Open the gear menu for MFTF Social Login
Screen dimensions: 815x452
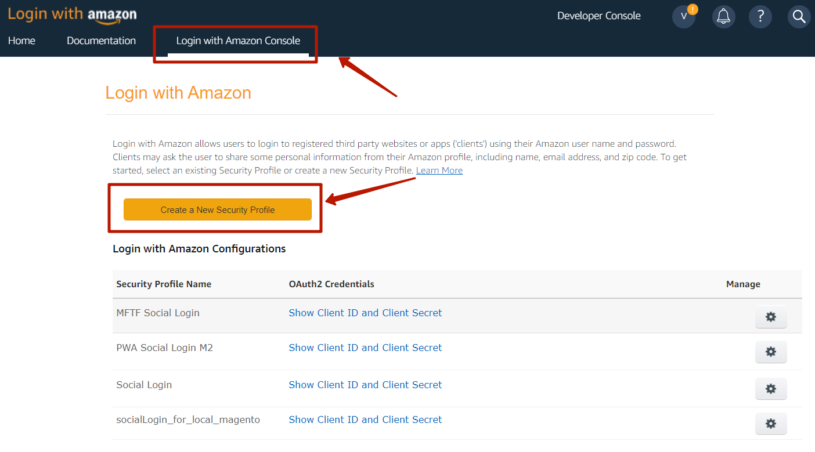[x=771, y=317]
